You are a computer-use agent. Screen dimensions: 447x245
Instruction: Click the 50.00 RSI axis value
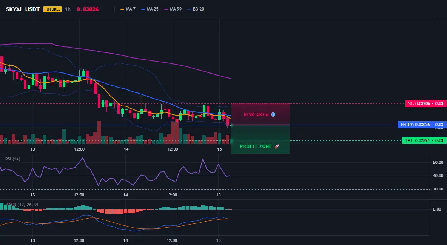[438, 162]
